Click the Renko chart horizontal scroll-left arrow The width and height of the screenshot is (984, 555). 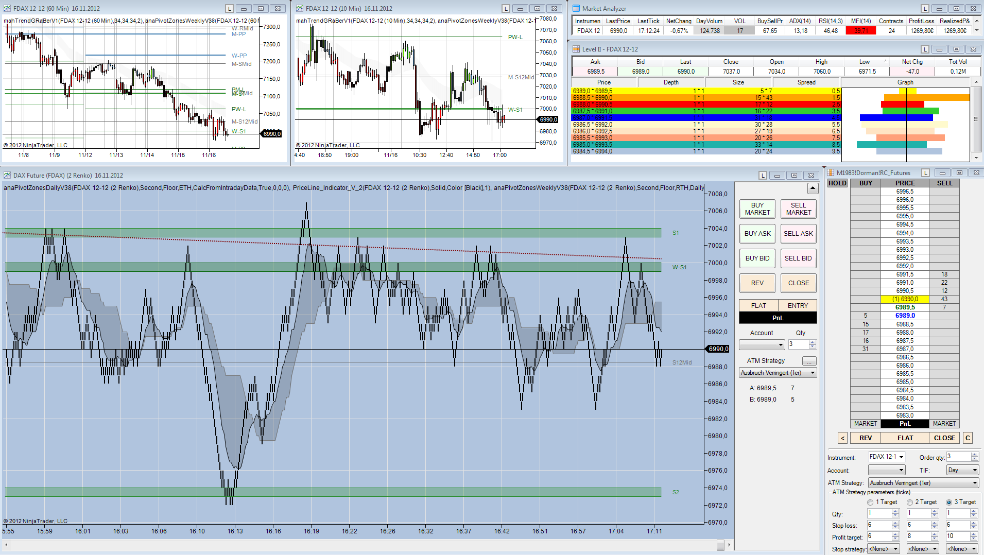[6, 545]
